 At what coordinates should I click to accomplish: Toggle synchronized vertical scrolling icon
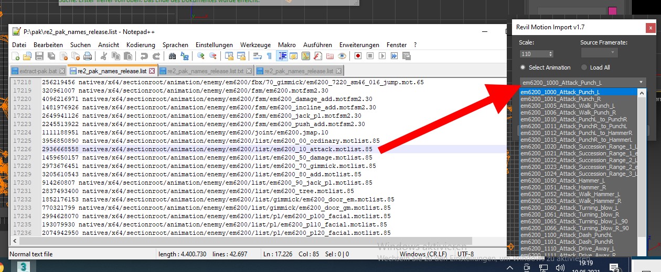[229, 56]
